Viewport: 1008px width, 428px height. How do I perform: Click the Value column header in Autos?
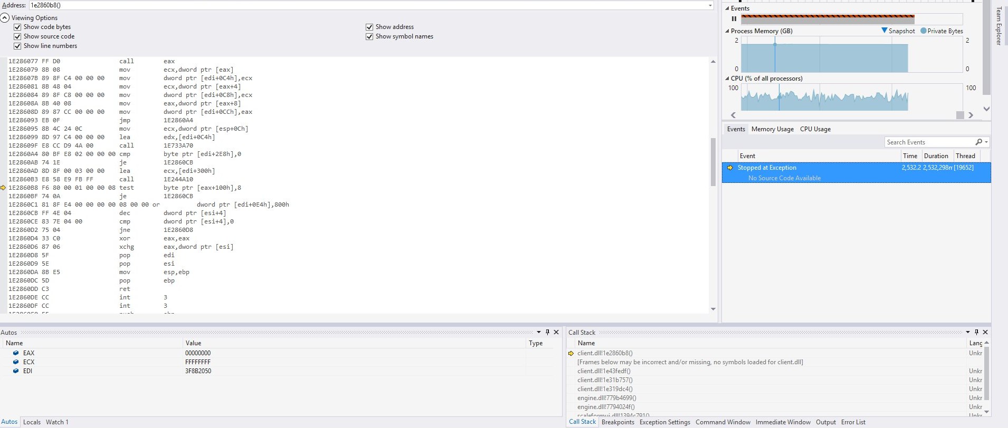(354, 343)
